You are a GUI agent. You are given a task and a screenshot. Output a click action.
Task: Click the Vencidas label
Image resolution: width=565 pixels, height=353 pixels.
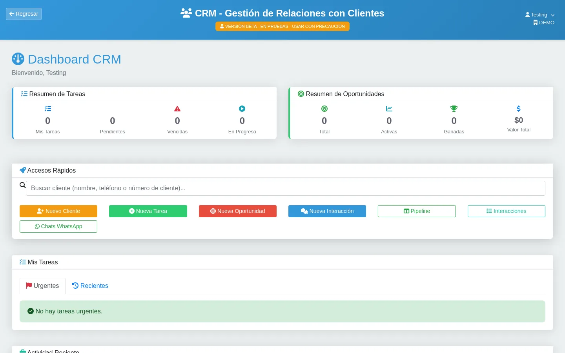pos(177,132)
